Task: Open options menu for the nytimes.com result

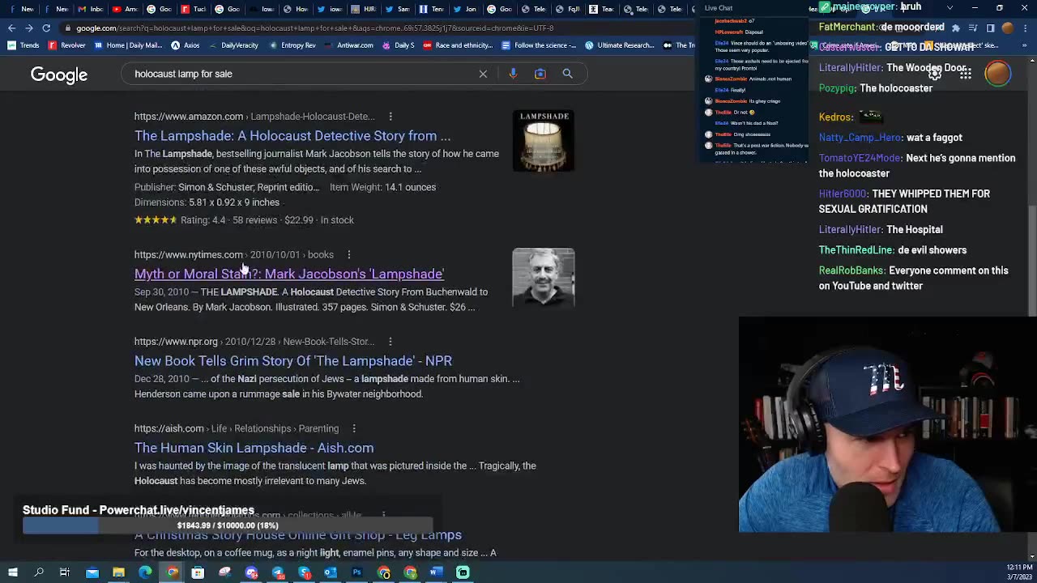Action: [x=349, y=254]
